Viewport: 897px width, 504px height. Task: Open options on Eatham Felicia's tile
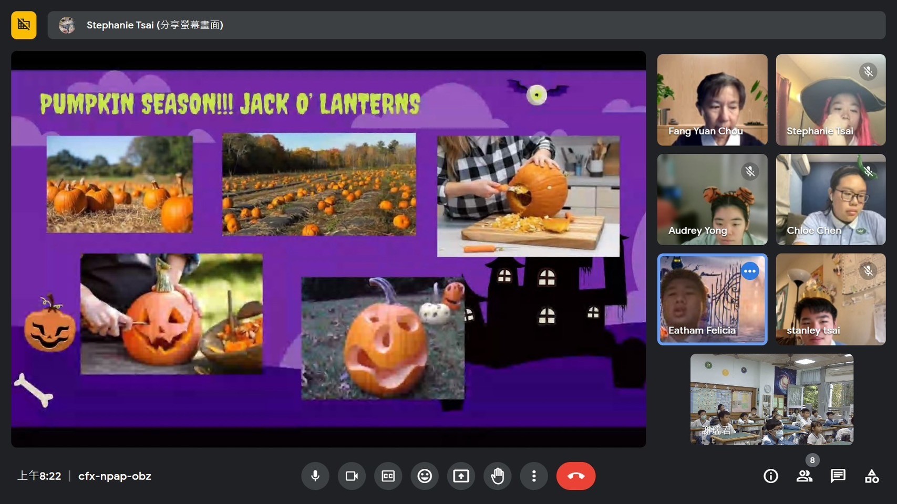pyautogui.click(x=750, y=271)
